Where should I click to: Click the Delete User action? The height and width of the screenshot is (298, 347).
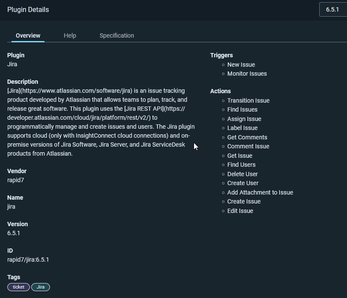[242, 174]
